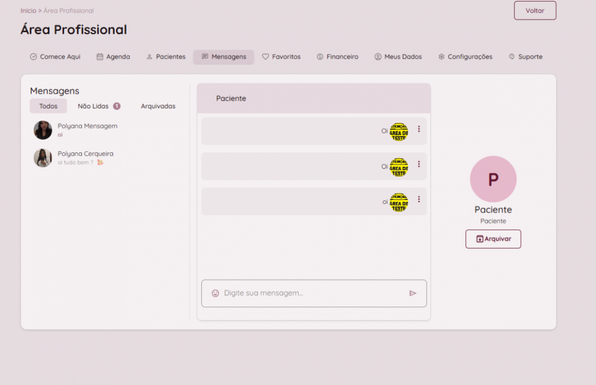Show Arquivadas messages
596x385 pixels.
158,106
